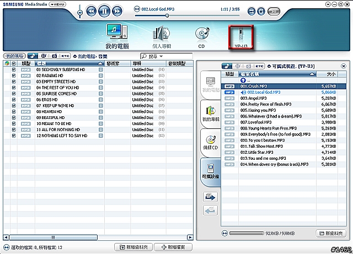Open the 個人專輯 (personal album) icon
353x254 pixels.
point(162,37)
